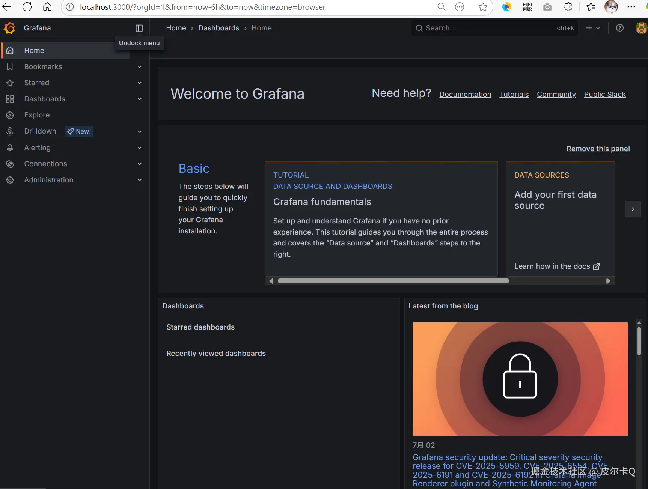Click the blog panel vertical scrollbar thumb

(639, 341)
